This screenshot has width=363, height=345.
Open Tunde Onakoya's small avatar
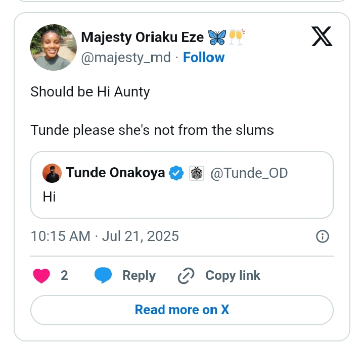coord(53,173)
